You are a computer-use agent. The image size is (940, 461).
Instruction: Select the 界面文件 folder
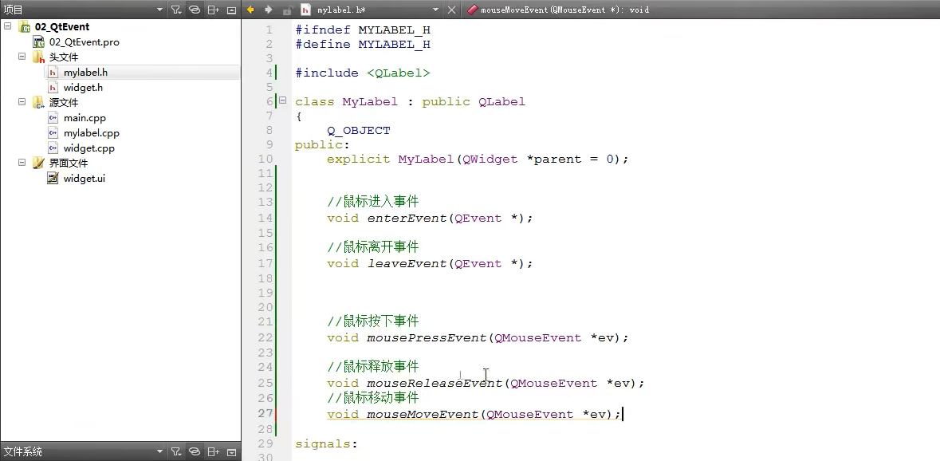[x=69, y=163]
